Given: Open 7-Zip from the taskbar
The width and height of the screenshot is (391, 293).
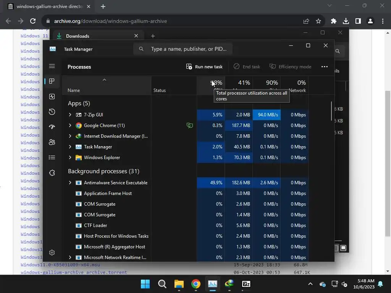Looking at the screenshot, I should click(246, 284).
